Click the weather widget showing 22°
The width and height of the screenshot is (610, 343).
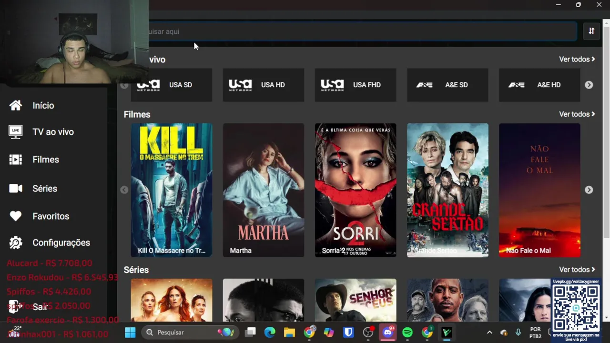coord(14,332)
